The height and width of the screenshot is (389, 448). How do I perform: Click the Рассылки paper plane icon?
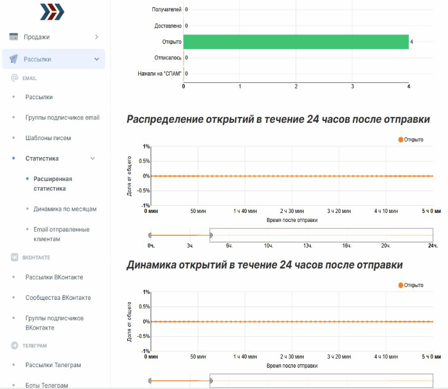tap(14, 59)
